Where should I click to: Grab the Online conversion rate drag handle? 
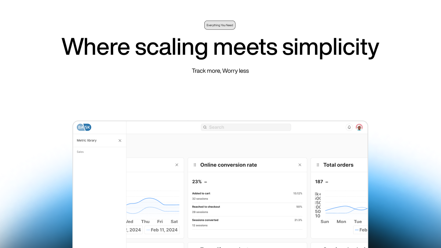click(x=195, y=165)
